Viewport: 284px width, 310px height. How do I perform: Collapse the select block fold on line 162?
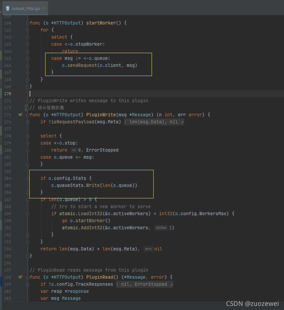click(28, 37)
